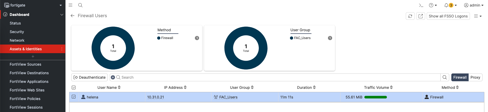Collapse the Dashboard section chevron

coord(62,15)
